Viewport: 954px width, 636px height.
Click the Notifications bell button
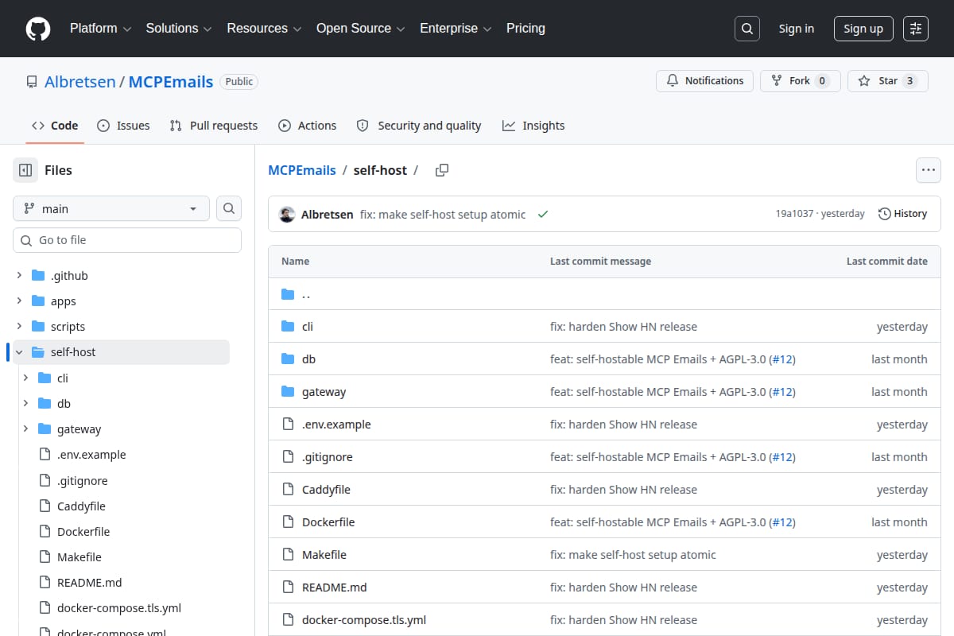coord(704,81)
